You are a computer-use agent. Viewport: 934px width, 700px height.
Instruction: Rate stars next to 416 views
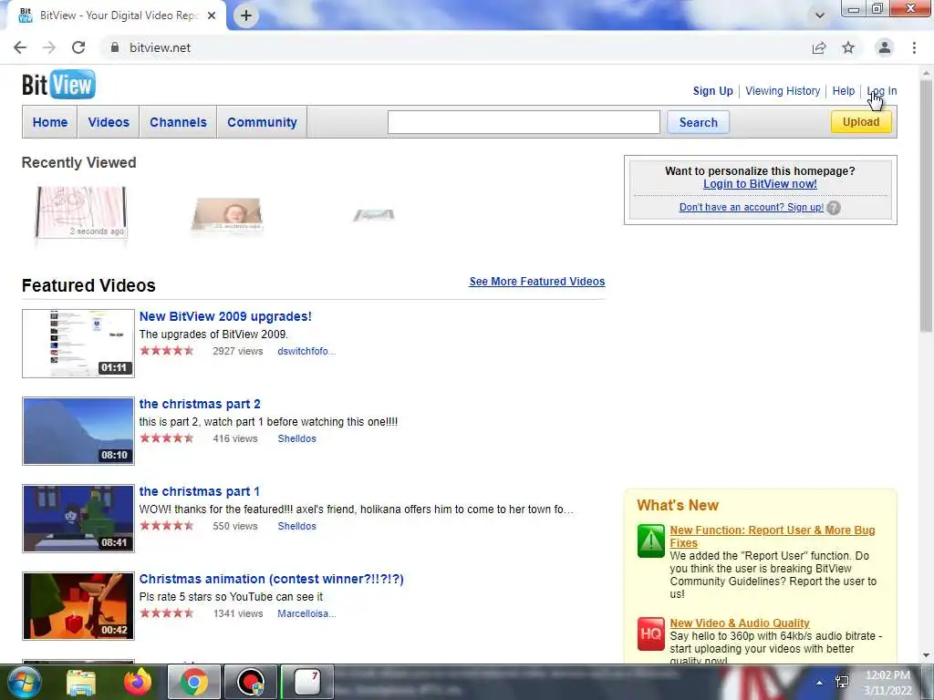[167, 438]
